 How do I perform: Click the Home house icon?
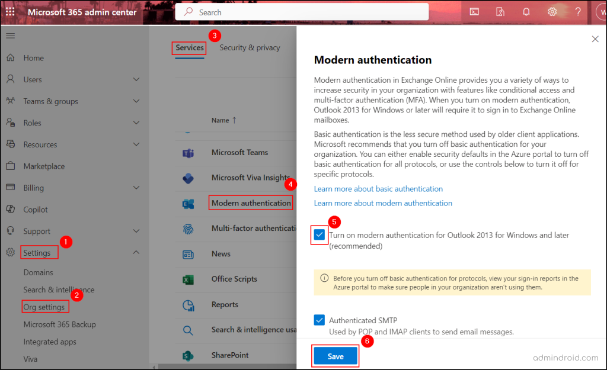[x=11, y=57]
